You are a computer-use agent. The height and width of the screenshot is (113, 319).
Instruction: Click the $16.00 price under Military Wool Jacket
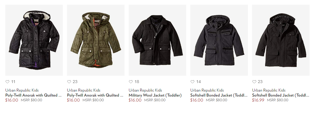[135, 100]
